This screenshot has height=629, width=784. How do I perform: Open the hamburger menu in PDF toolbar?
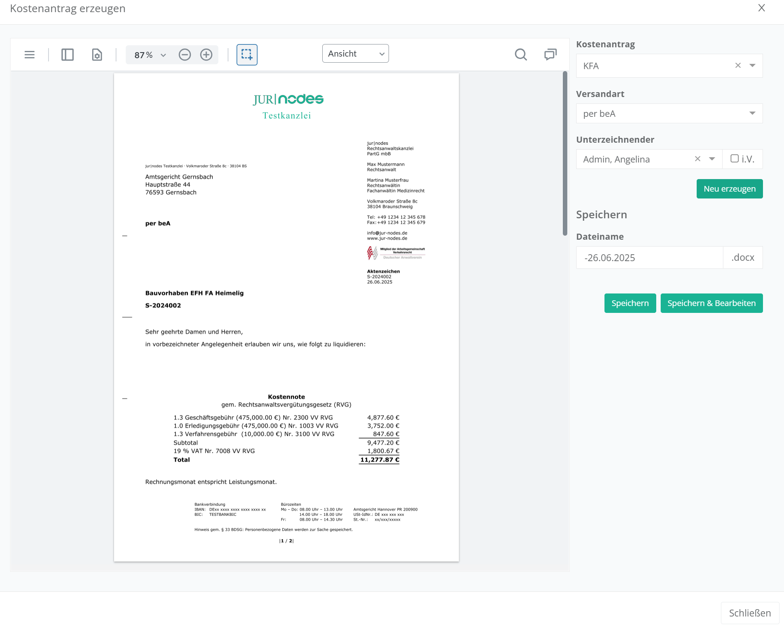[x=30, y=55]
